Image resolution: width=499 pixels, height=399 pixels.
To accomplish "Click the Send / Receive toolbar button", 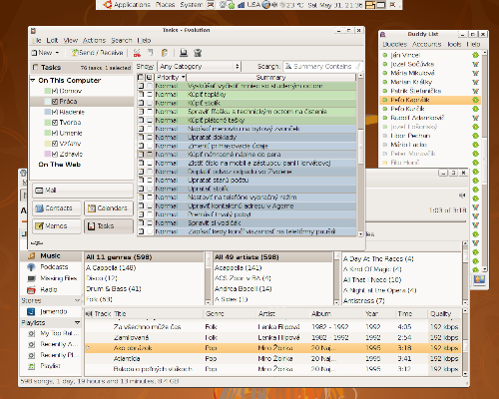I will point(97,53).
